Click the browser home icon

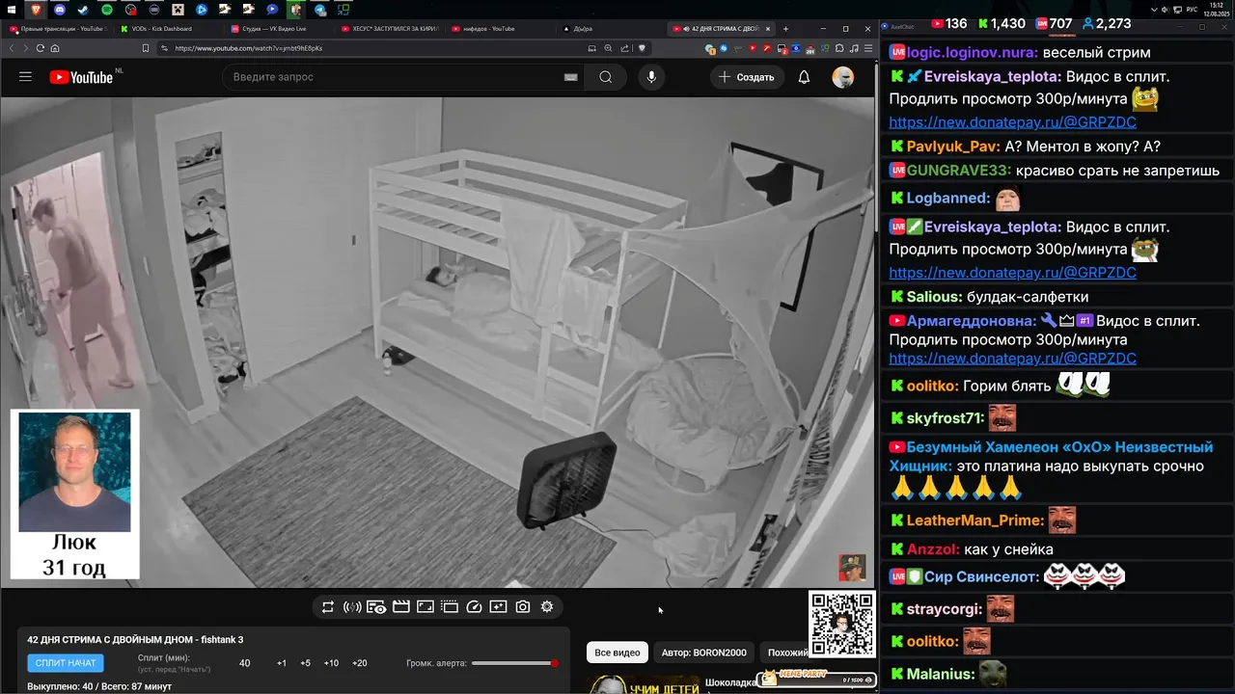tap(55, 48)
